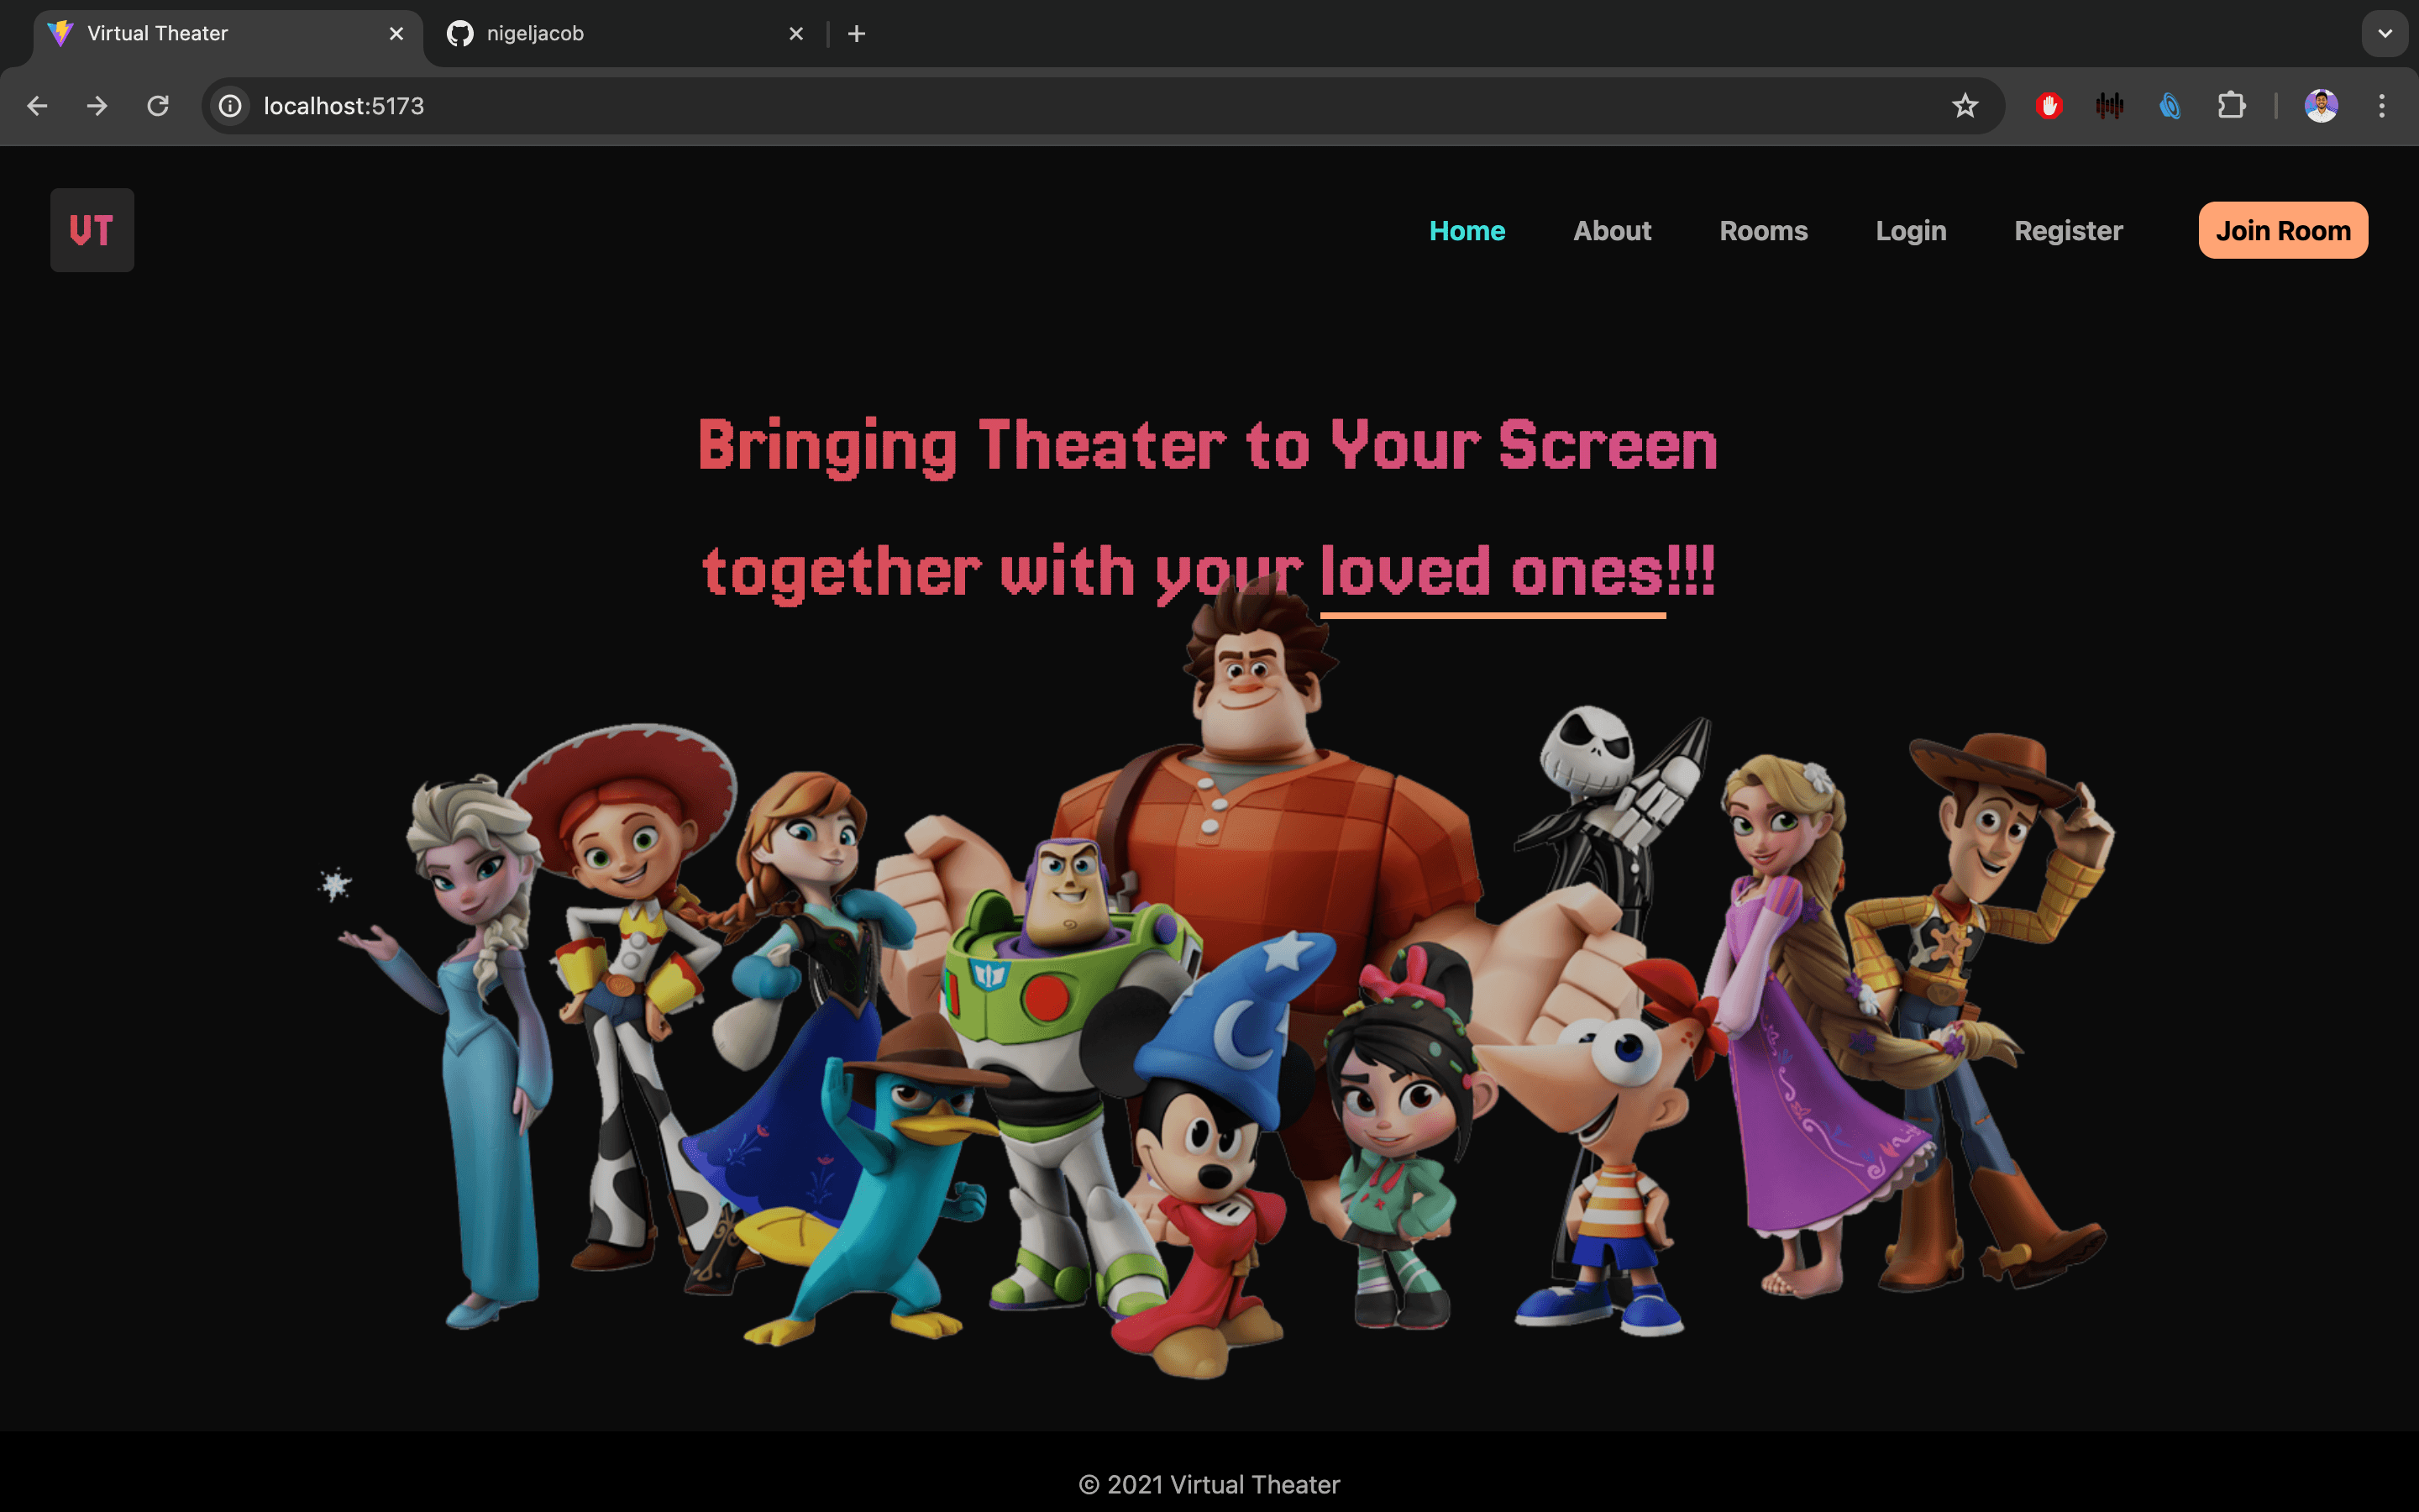Click inside the address bar

[x=700, y=105]
